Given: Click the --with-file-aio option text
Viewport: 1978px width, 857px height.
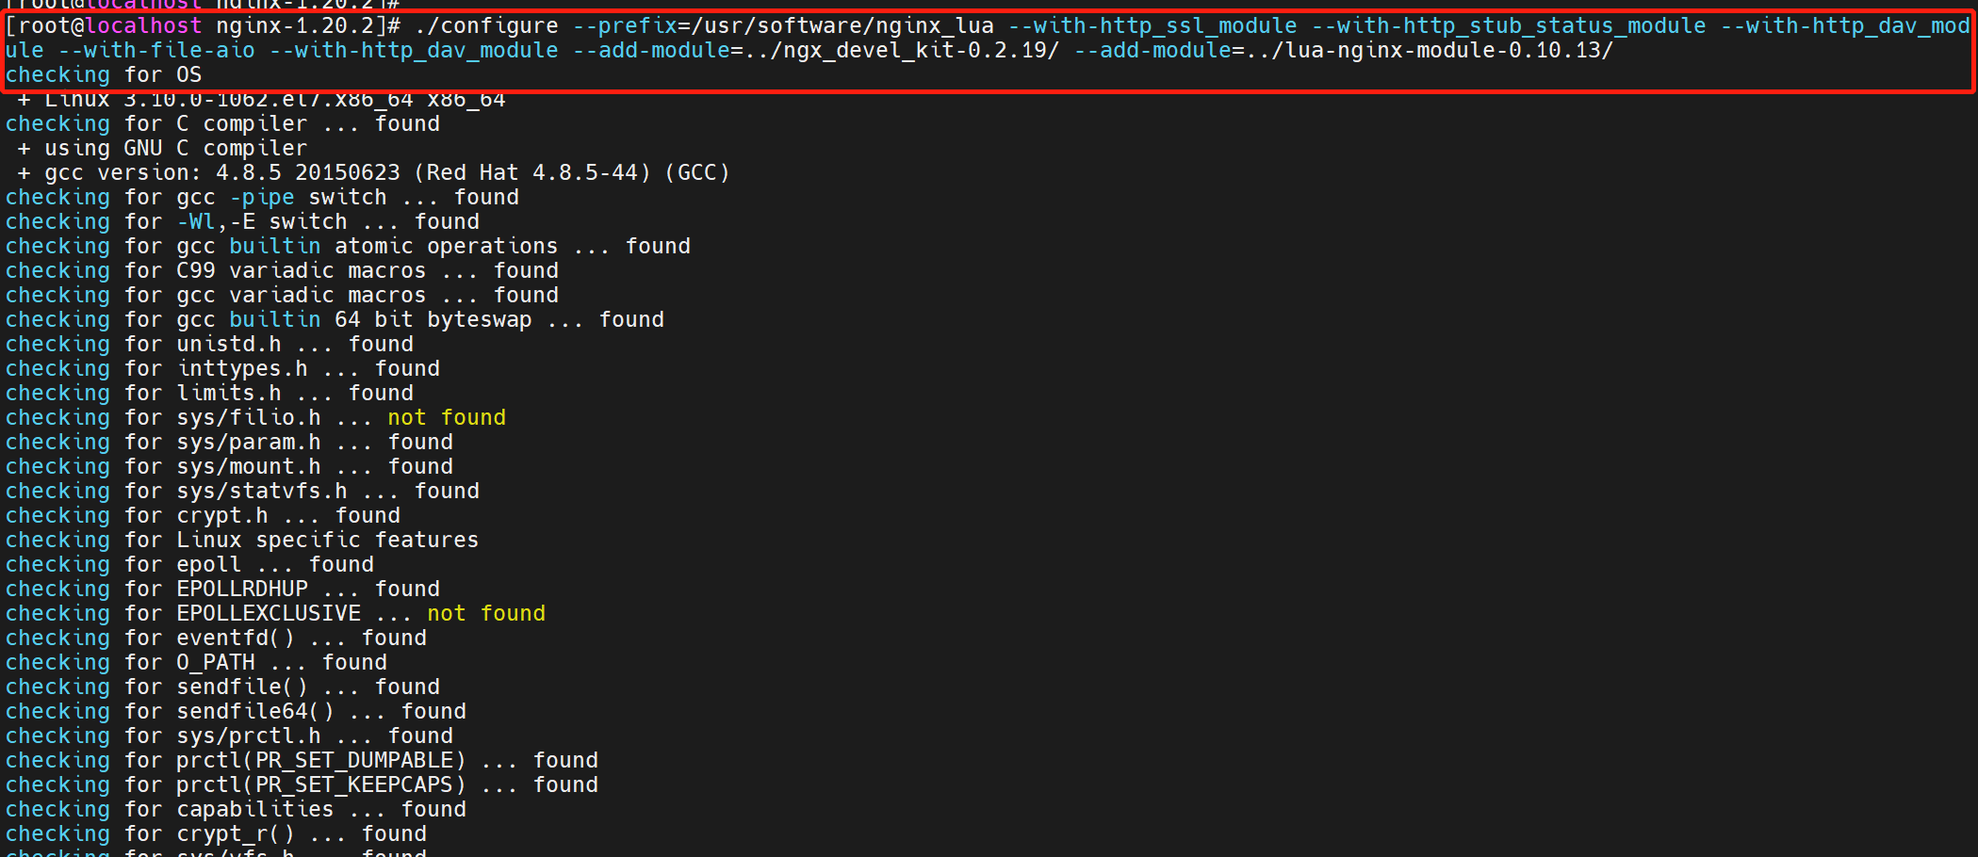Looking at the screenshot, I should (156, 51).
